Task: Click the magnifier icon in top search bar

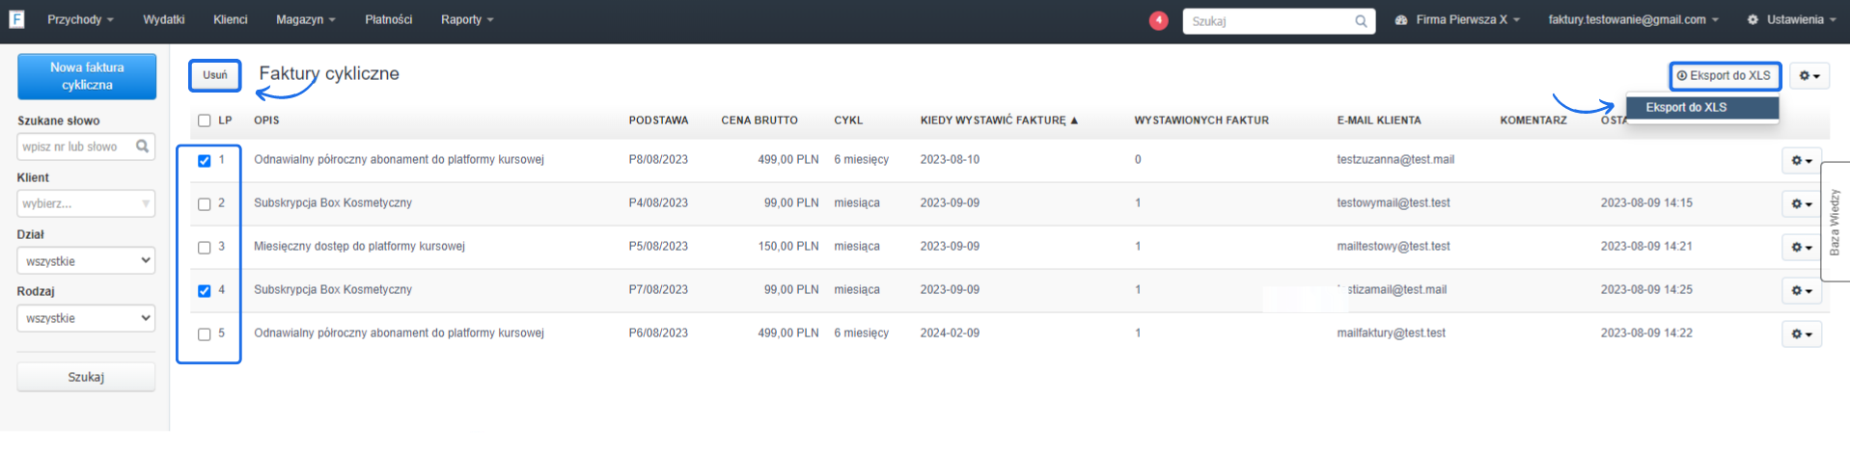Action: pyautogui.click(x=1361, y=21)
